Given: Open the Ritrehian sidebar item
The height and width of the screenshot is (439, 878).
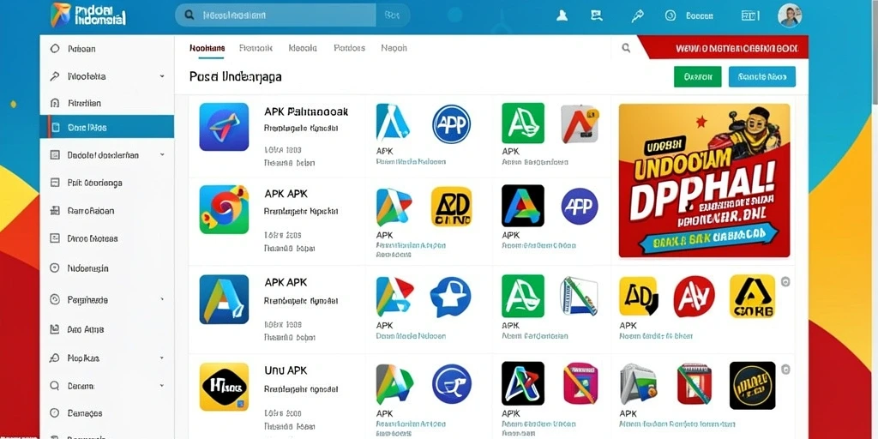Looking at the screenshot, I should pos(107,103).
